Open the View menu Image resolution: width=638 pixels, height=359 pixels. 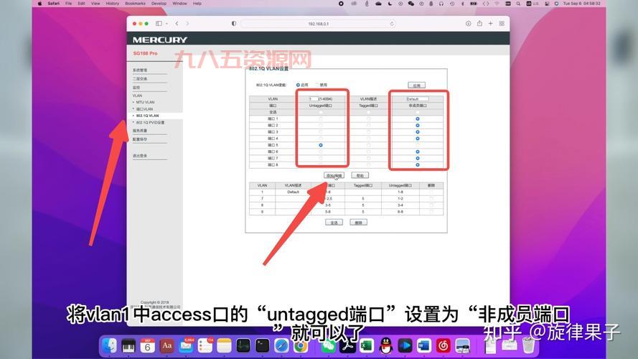tap(95, 4)
